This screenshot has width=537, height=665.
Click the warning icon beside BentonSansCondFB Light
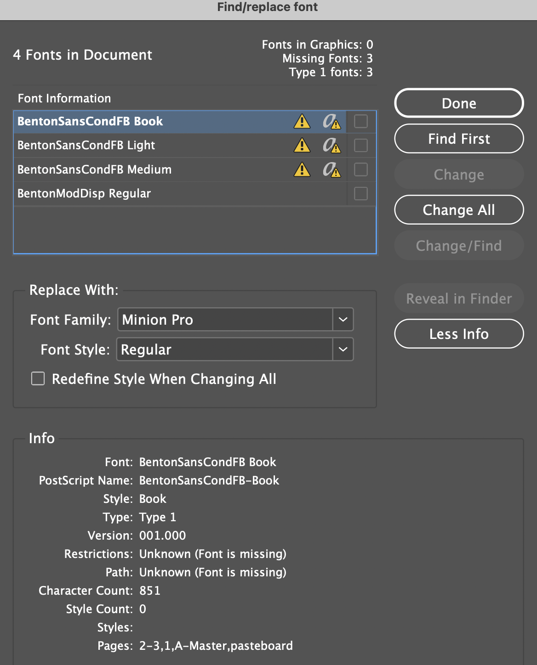(302, 146)
